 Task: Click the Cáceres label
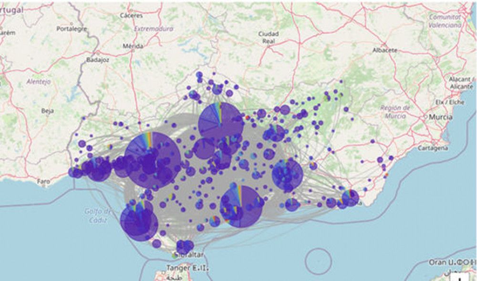131,15
